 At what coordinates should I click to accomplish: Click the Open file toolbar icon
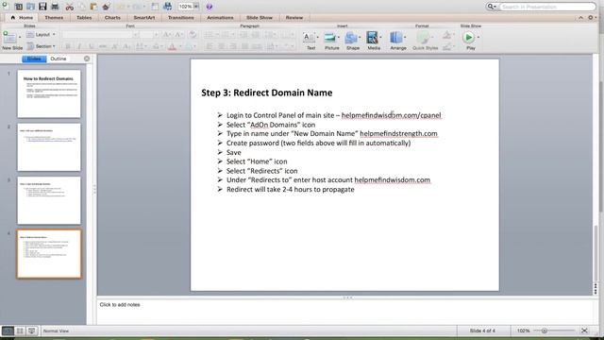[30, 7]
